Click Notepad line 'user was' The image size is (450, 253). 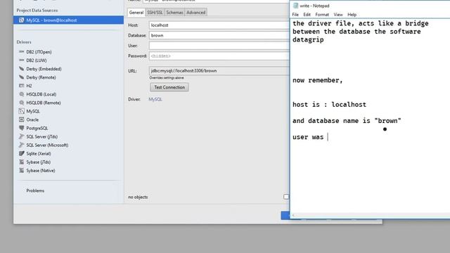[308, 137]
